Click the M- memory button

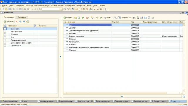[x=101, y=9]
